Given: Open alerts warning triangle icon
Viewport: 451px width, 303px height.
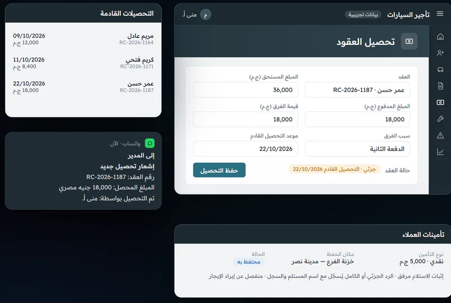Looking at the screenshot, I should [440, 135].
